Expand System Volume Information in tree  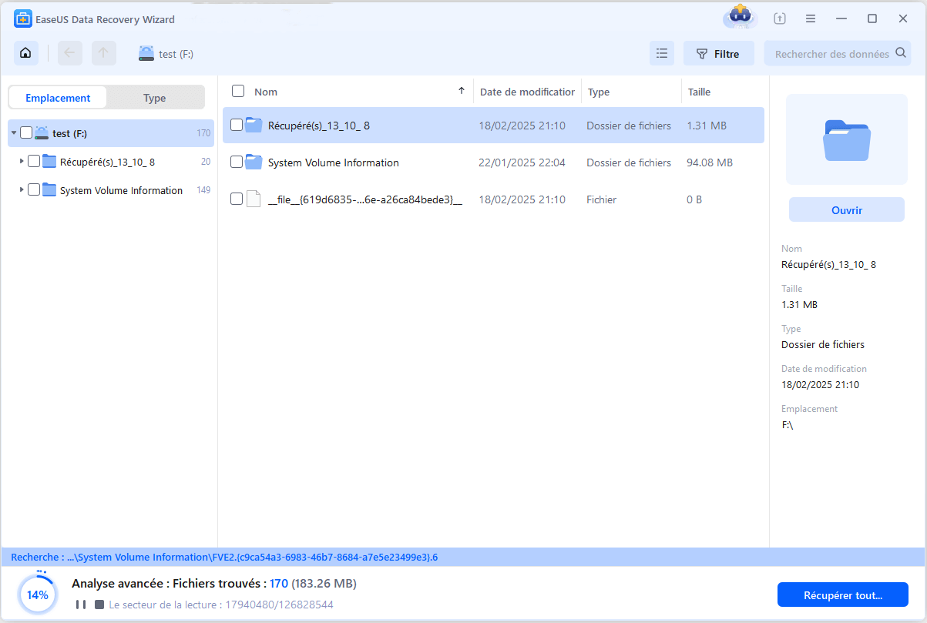[21, 190]
